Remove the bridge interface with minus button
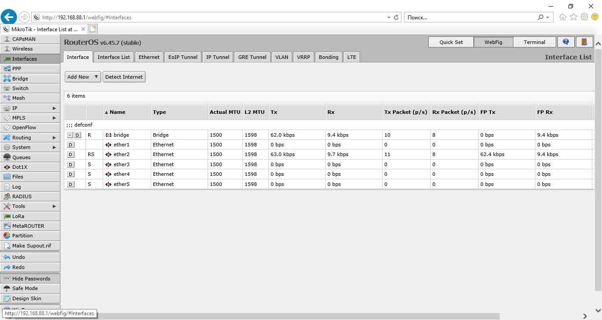The width and height of the screenshot is (602, 320). pos(70,135)
